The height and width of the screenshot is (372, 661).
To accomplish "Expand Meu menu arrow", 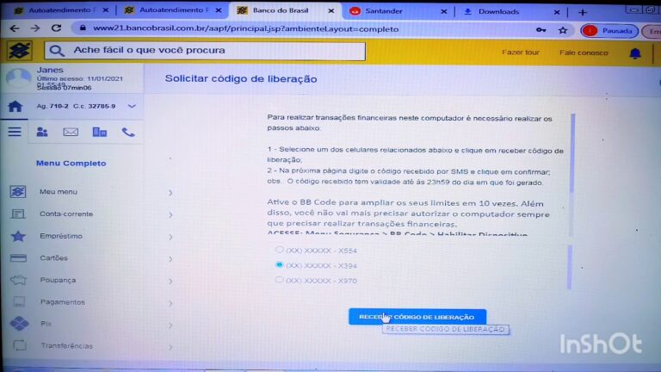I will tap(170, 193).
